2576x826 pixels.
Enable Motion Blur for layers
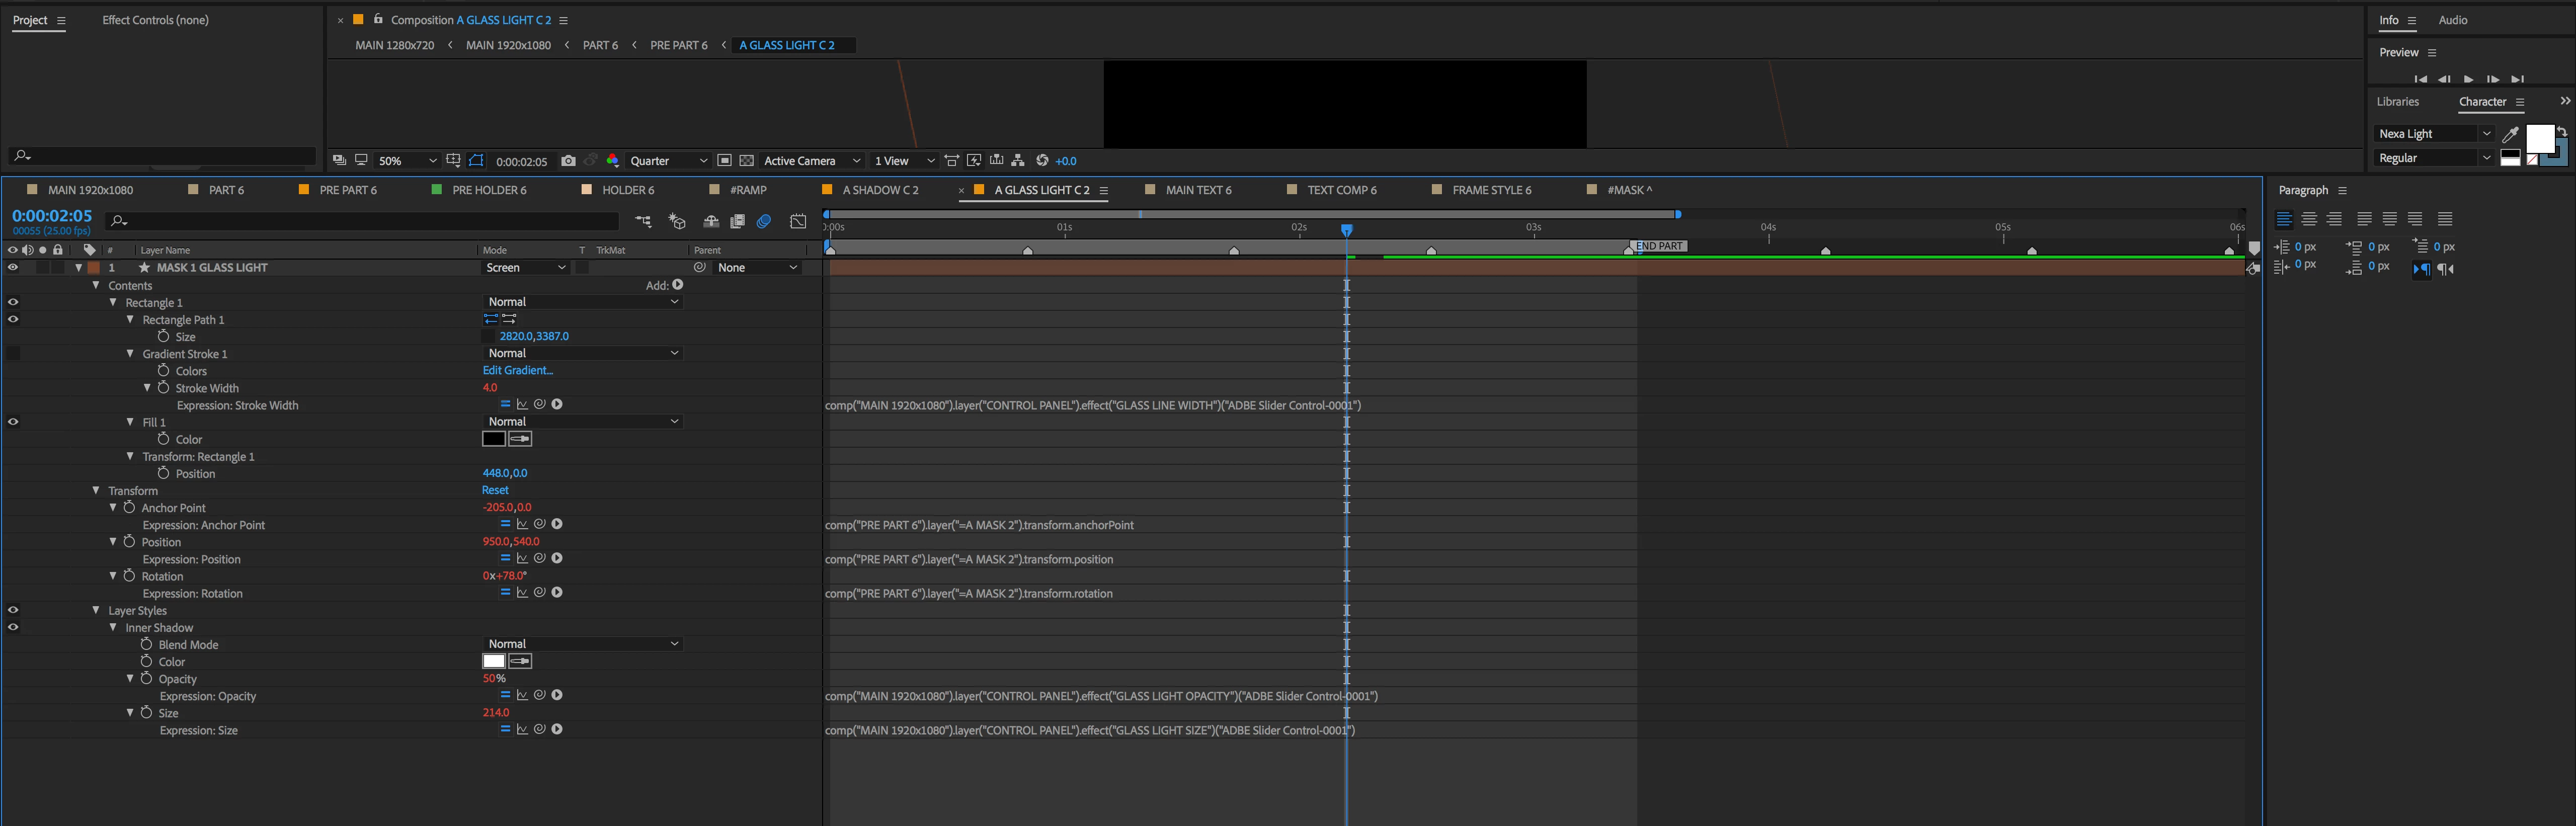pyautogui.click(x=764, y=221)
